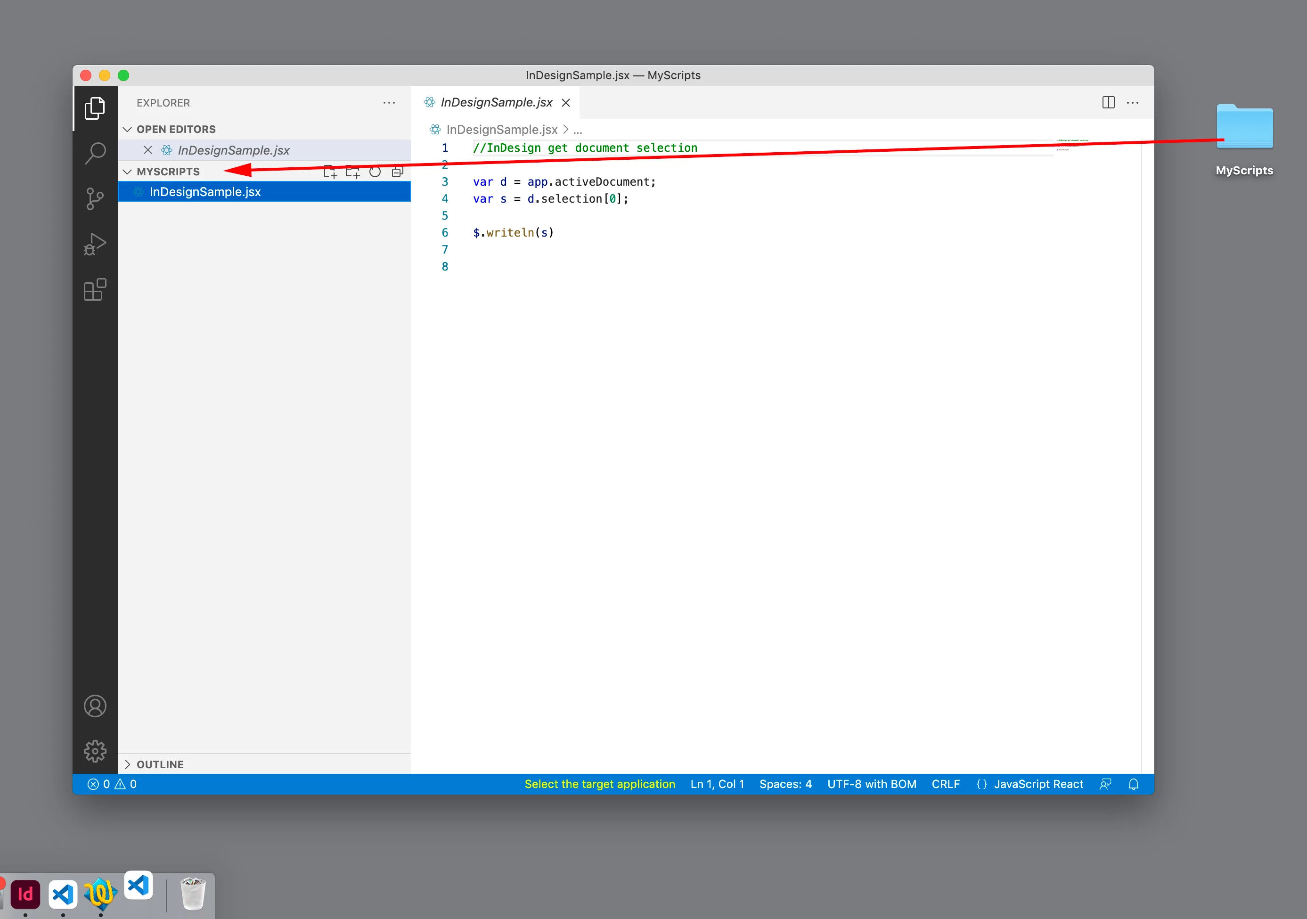The height and width of the screenshot is (919, 1307).
Task: Collapse the OPEN EDITORS section
Action: click(x=128, y=129)
